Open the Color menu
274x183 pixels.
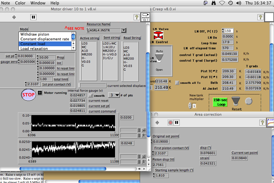[x=20, y=3]
